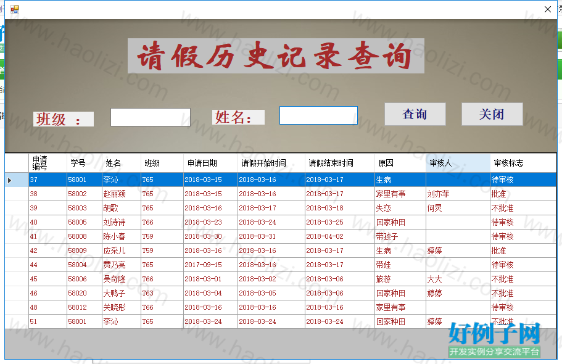The width and height of the screenshot is (562, 364).
Task: Click application date 2017-09-15 cell
Action: (210, 265)
